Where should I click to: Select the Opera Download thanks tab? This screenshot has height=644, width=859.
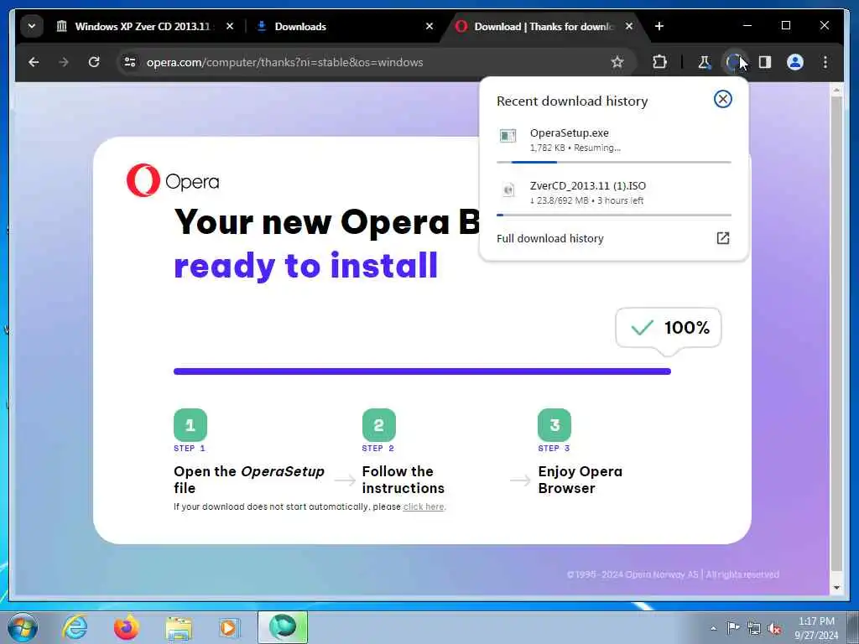(x=544, y=26)
